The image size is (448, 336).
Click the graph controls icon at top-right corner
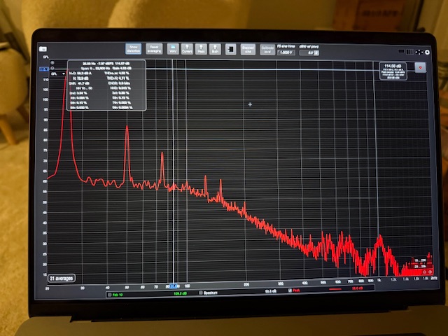pyautogui.click(x=419, y=52)
